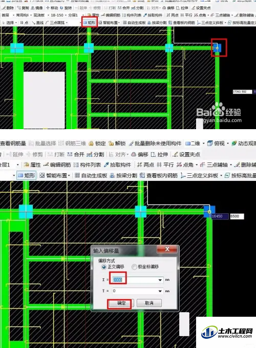Image resolution: width=256 pixels, height=348 pixels.
Task: Close the 输入偏移量 dialog
Action: (167, 249)
